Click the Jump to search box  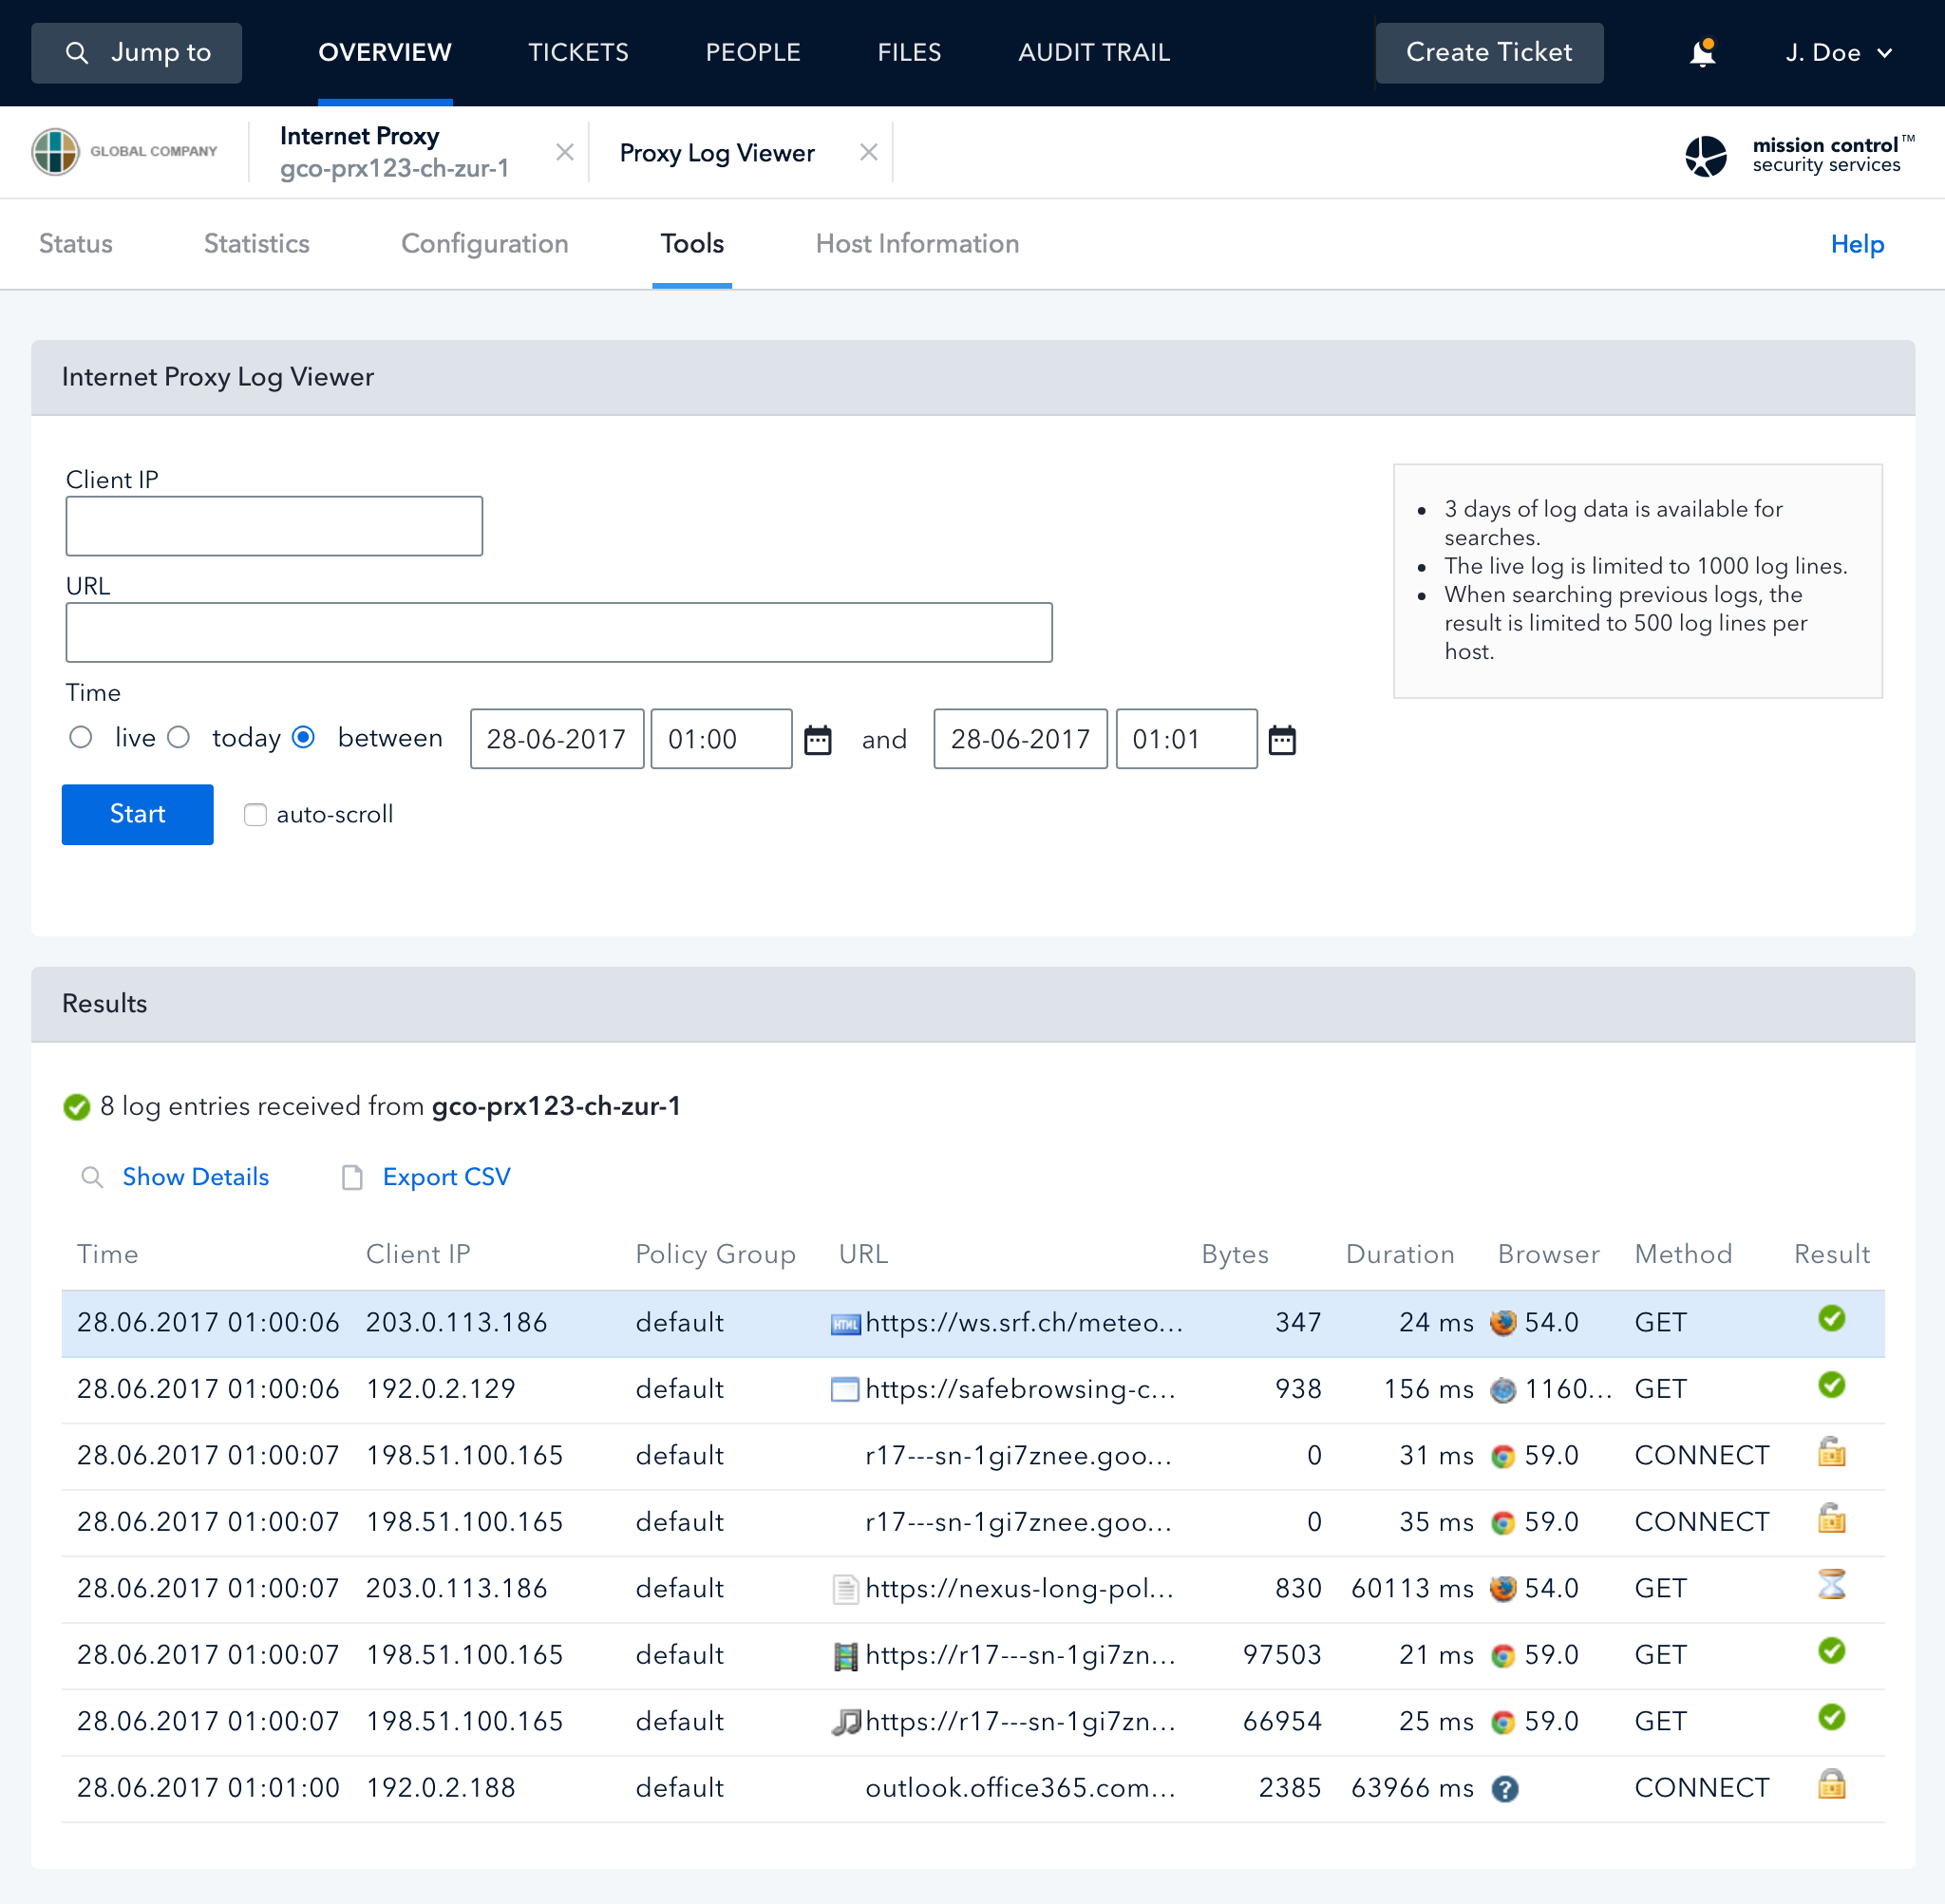point(137,53)
